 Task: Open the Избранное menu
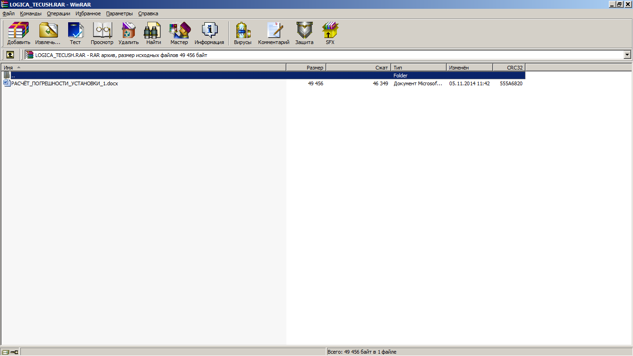tap(88, 13)
